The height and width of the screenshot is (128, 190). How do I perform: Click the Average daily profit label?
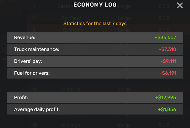pyautogui.click(x=37, y=109)
